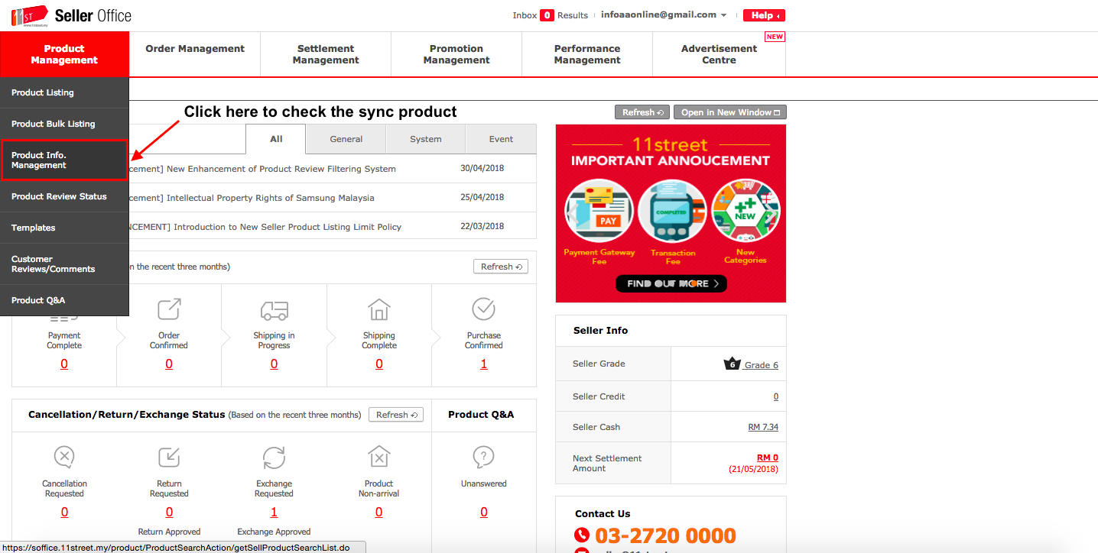Click Refresh beside Open in New Window

(642, 112)
